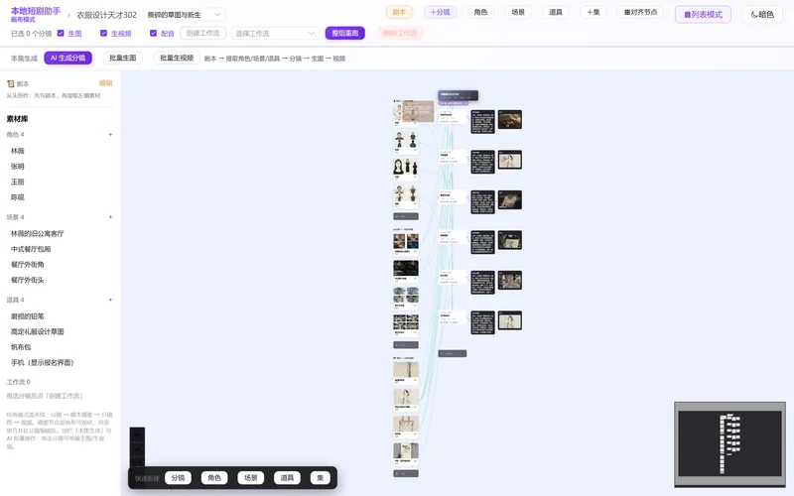
Task: Click the 剧本 button in top toolbar
Action: [x=399, y=12]
